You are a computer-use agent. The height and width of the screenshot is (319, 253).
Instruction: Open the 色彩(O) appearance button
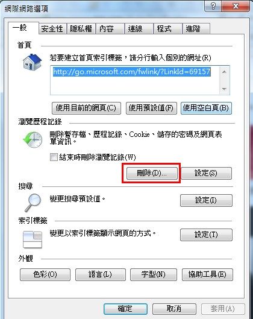[x=45, y=274]
